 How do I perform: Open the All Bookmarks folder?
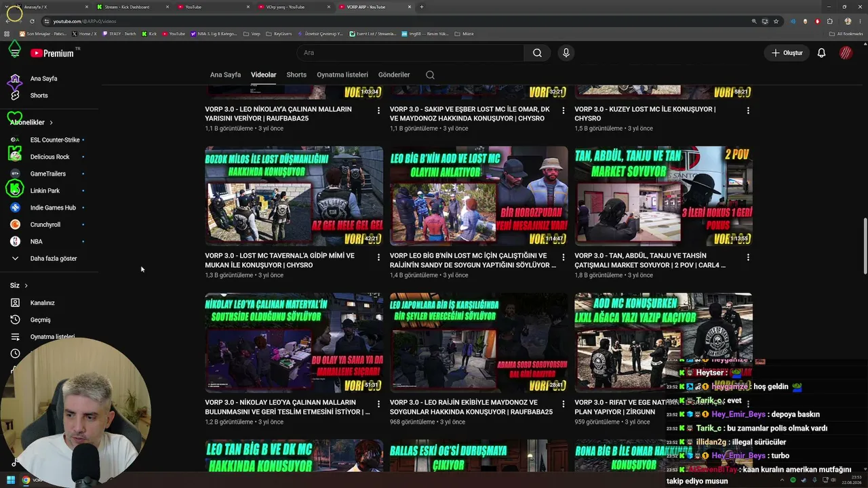click(x=846, y=33)
